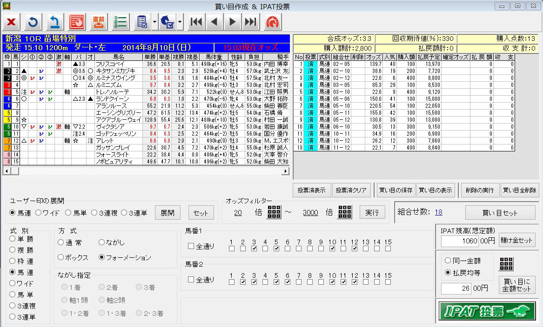
Task: Click the green numbered list toolbar icon
Action: click(x=120, y=22)
